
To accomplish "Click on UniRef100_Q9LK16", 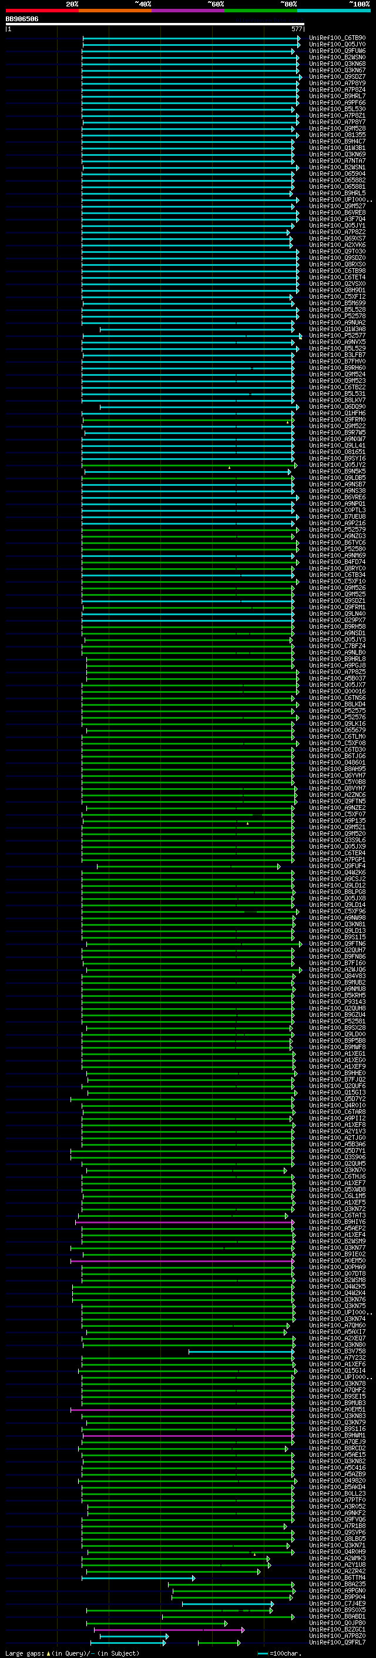I will click(x=337, y=723).
